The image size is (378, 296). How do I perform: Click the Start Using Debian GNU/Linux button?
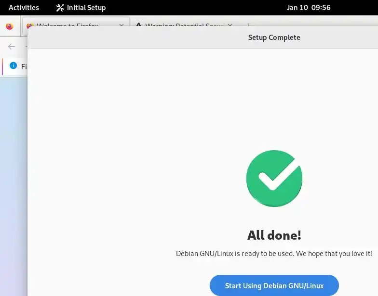[274, 285]
